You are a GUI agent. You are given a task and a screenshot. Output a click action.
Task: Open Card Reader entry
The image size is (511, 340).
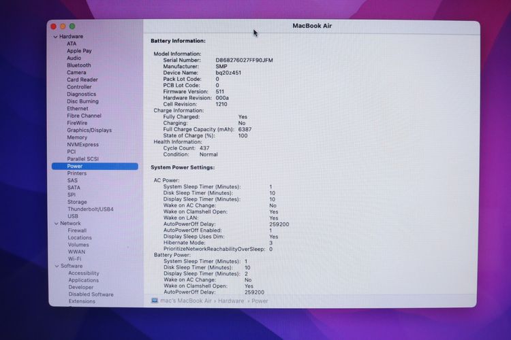82,80
